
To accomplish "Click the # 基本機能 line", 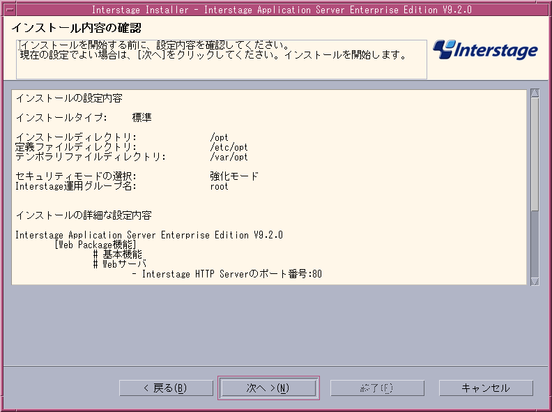I will pos(118,254).
